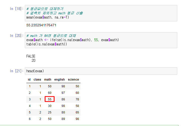Screen dimensions: 181x126
Task: Click math value 30 in row 4
Action: 50,106
